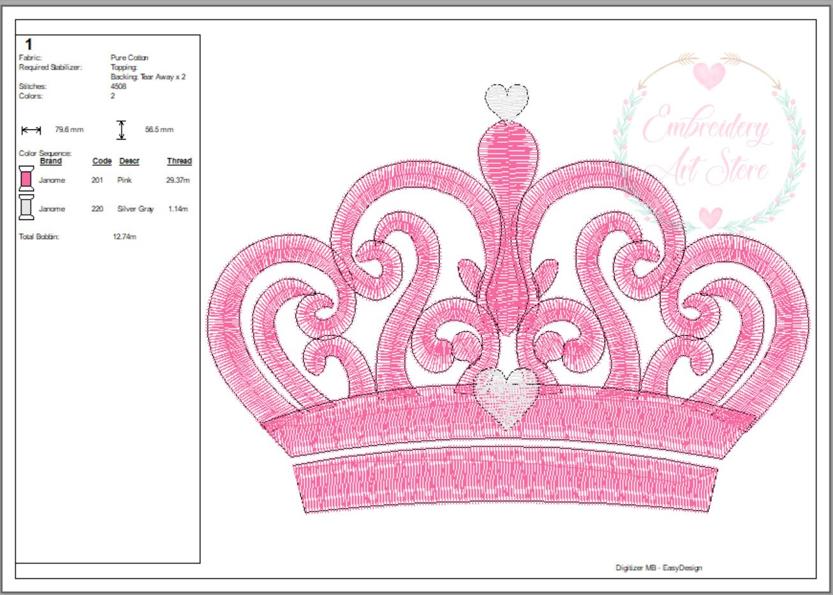Click the Pure Cotton fabric value
833x595 pixels.
tap(129, 57)
